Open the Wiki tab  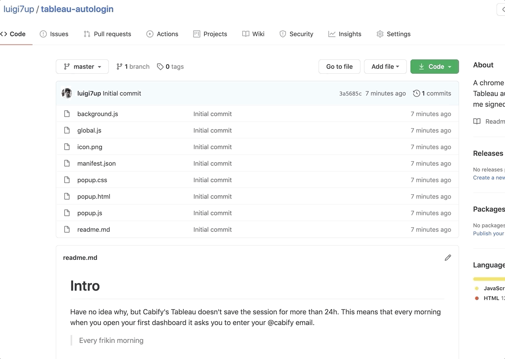point(253,34)
